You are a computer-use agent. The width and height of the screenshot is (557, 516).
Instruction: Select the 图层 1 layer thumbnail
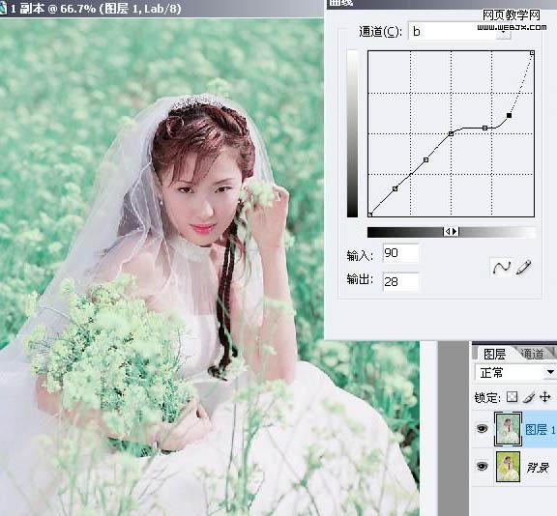pyautogui.click(x=508, y=429)
